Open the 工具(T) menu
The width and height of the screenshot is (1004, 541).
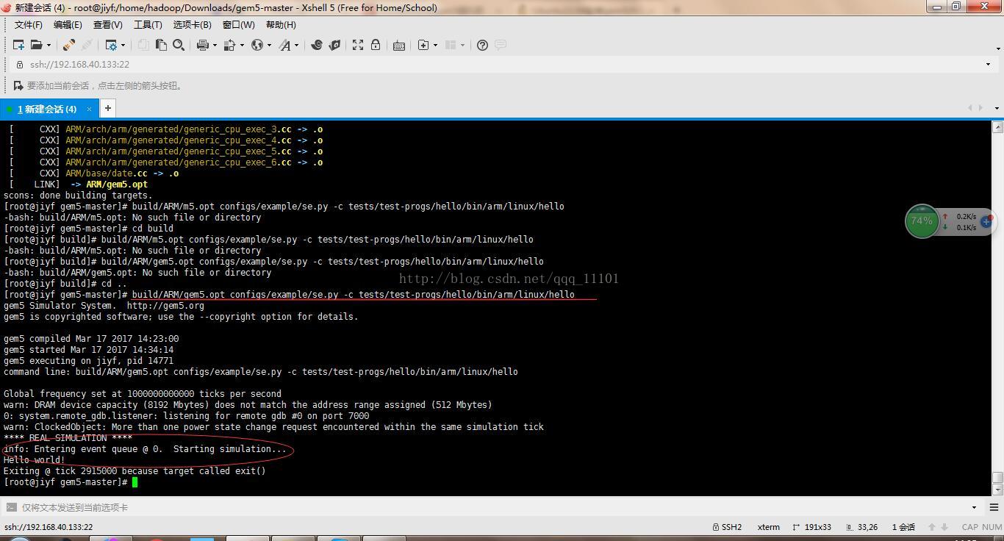coord(148,25)
